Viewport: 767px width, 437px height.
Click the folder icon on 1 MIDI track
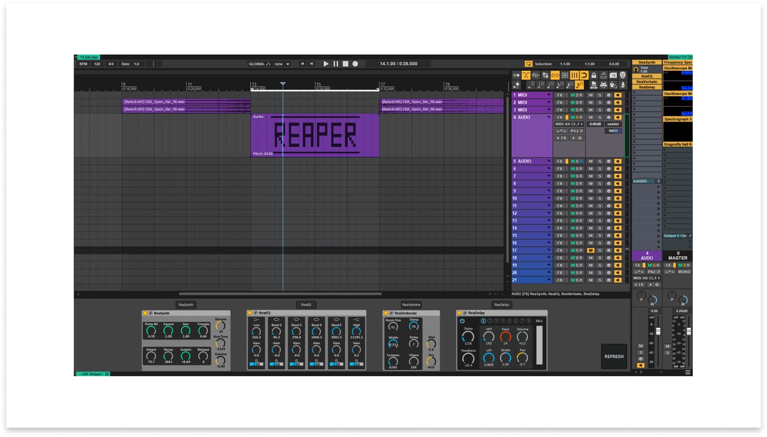[549, 94]
